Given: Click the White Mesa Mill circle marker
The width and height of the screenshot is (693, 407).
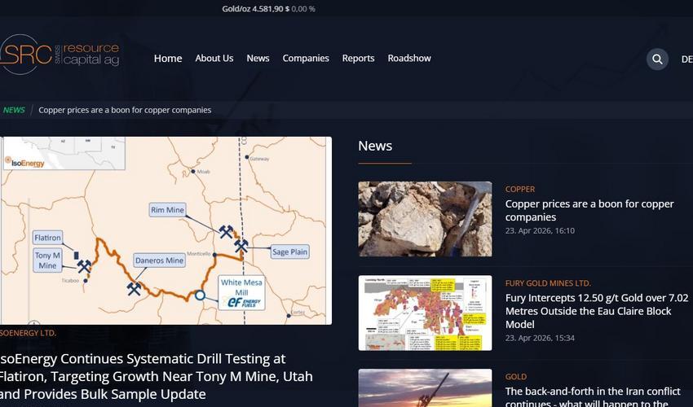Looking at the screenshot, I should [200, 295].
